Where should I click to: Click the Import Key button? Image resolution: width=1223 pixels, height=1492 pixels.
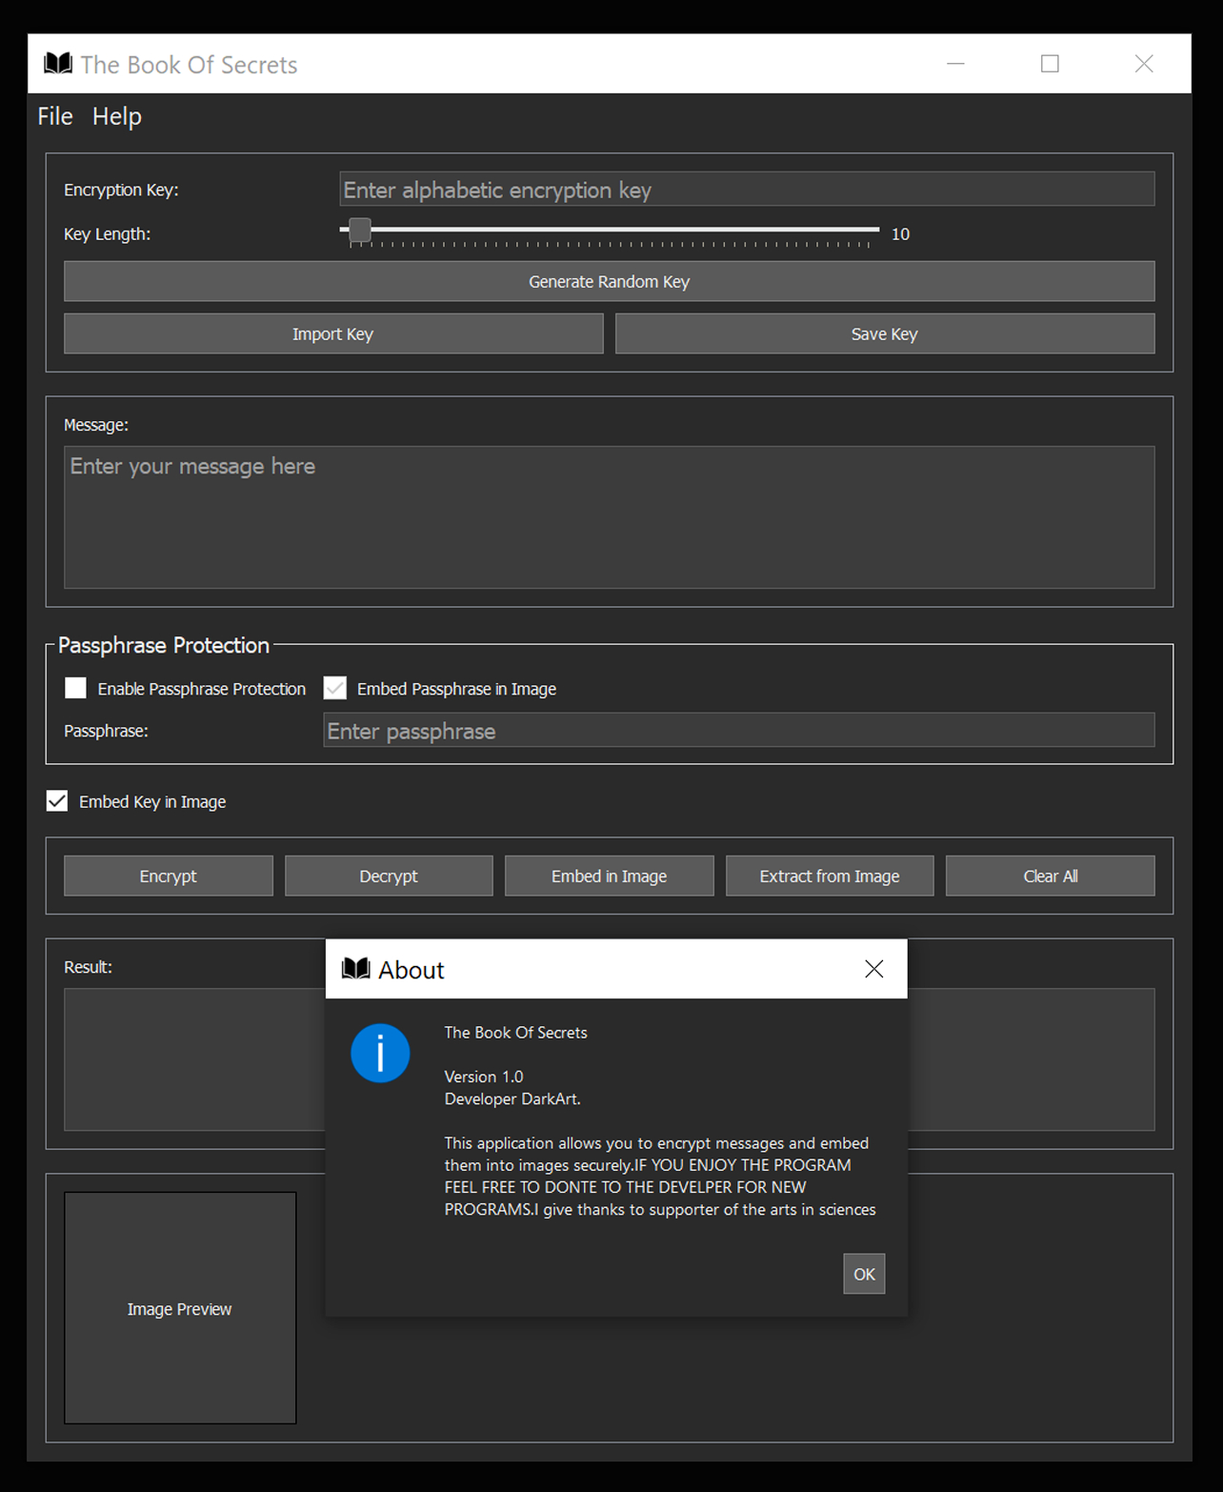pyautogui.click(x=333, y=334)
